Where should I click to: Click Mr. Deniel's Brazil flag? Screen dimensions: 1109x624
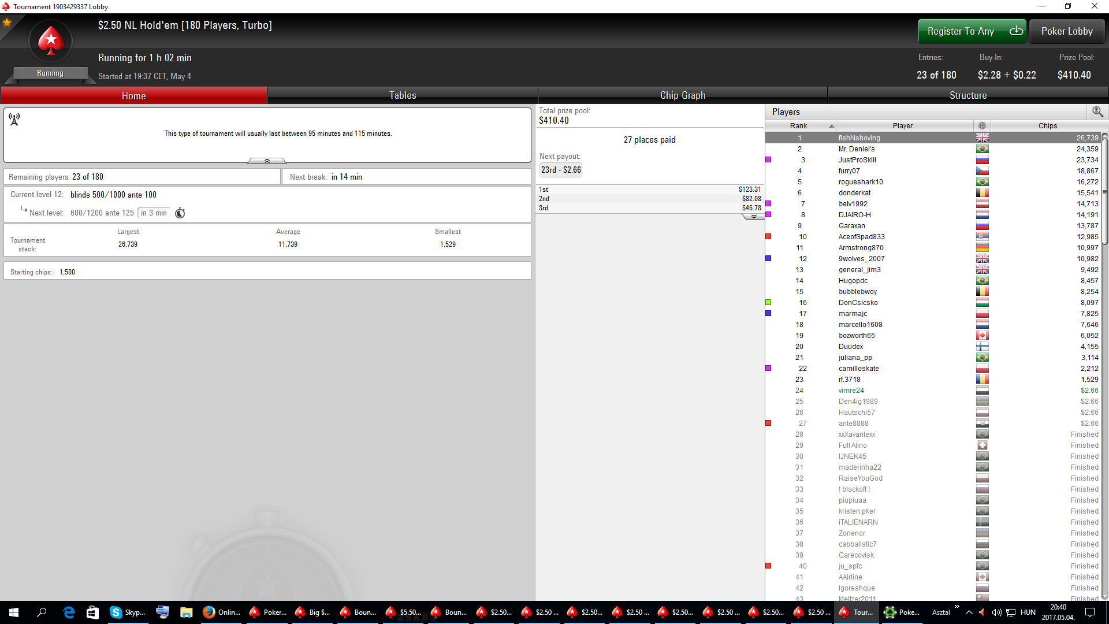click(x=982, y=149)
